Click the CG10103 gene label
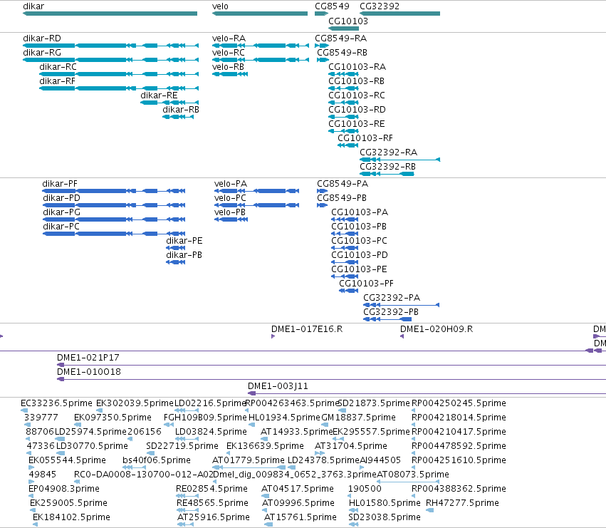606x528 pixels. [348, 21]
